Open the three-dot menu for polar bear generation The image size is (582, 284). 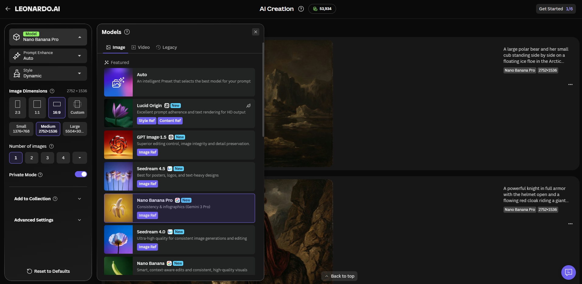coord(570,84)
